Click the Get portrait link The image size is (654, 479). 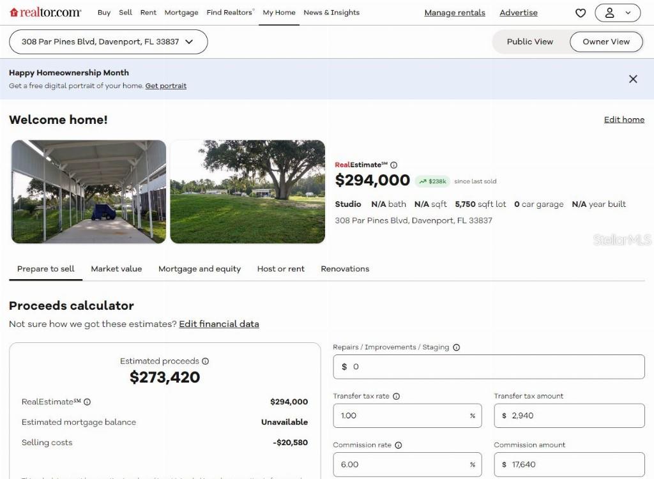165,86
